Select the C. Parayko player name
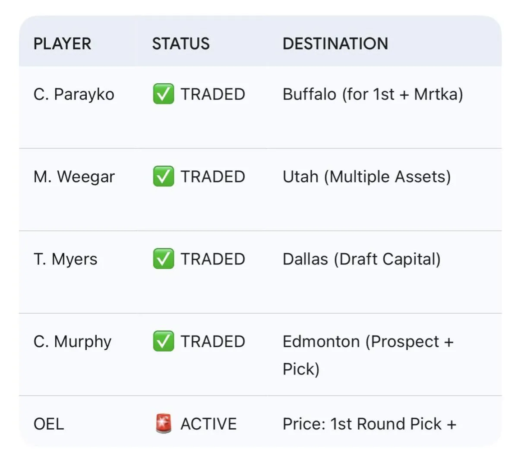 (x=74, y=94)
